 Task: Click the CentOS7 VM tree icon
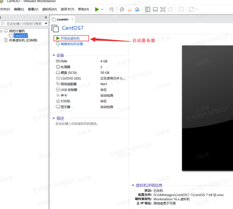click(11, 36)
